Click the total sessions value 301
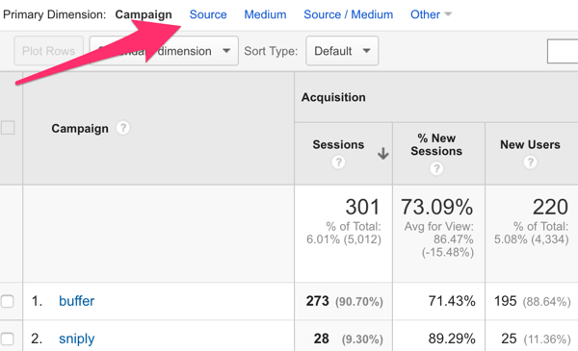This screenshot has width=578, height=351. (x=362, y=207)
